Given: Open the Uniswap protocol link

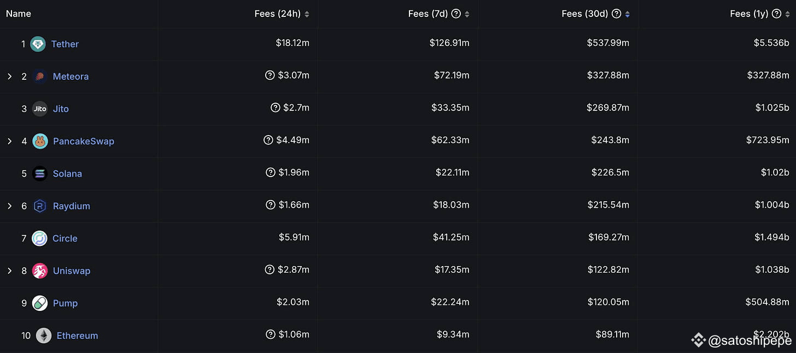Looking at the screenshot, I should tap(72, 270).
